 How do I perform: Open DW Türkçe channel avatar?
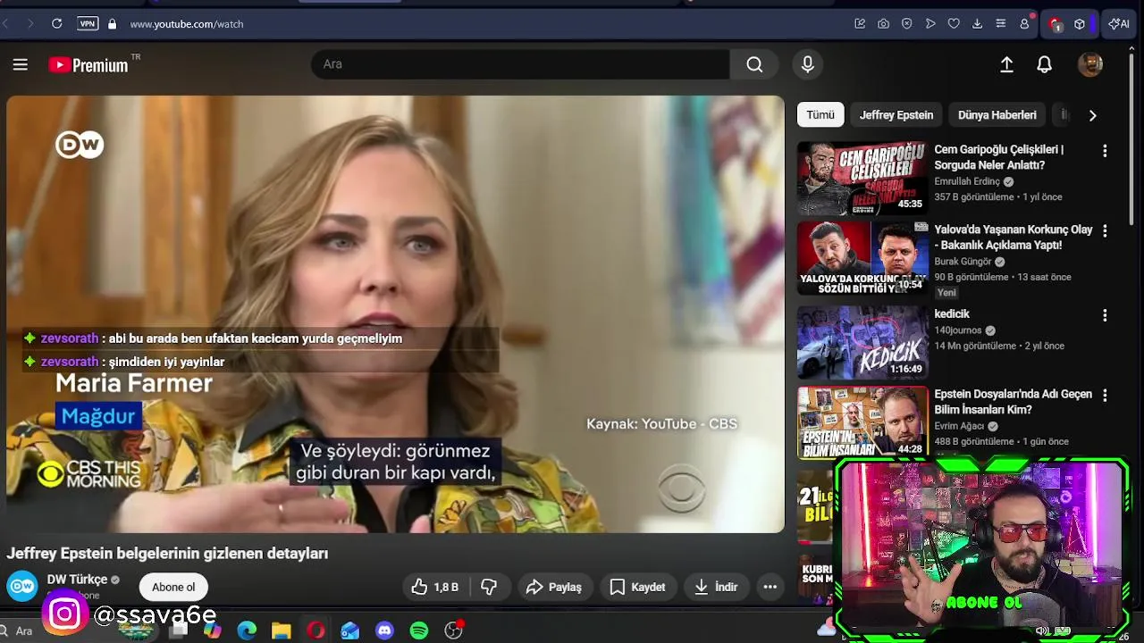22,585
